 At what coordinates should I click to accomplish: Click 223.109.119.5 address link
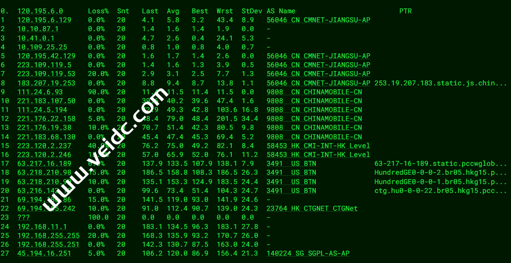(44, 65)
